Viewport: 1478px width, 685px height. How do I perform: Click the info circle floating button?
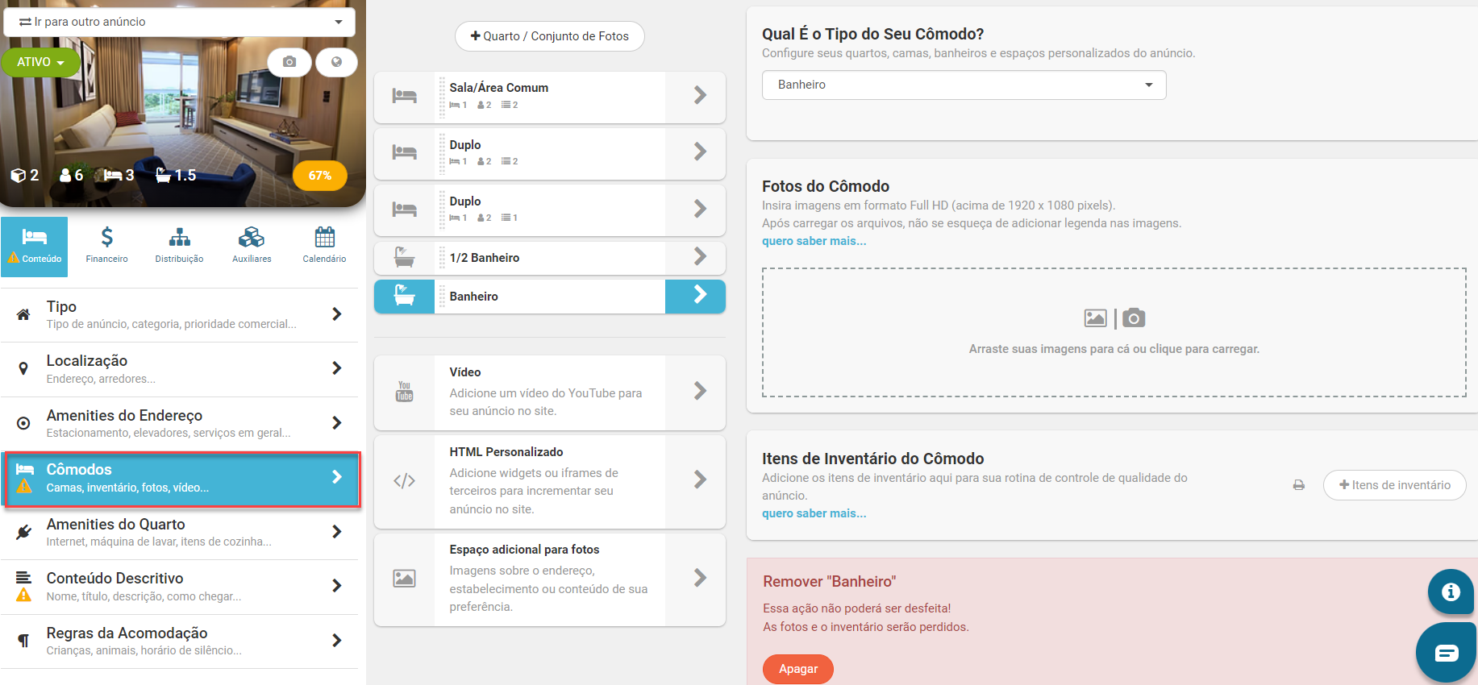pyautogui.click(x=1451, y=592)
